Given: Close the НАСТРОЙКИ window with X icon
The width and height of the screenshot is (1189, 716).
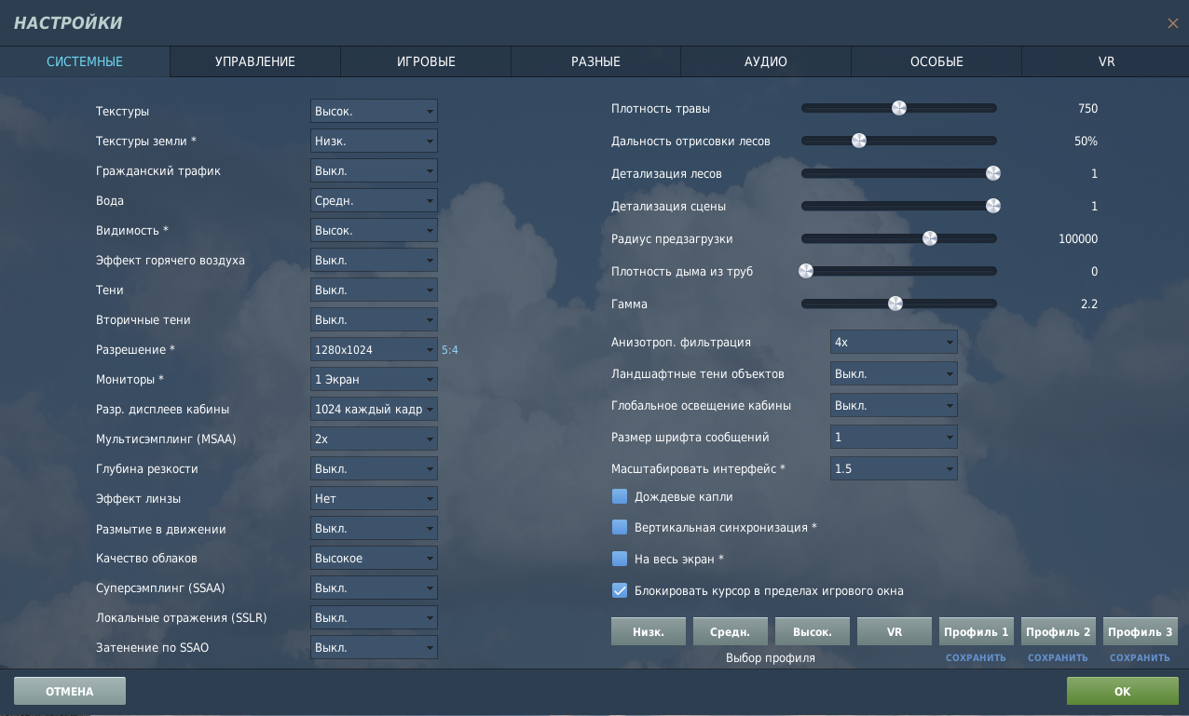Looking at the screenshot, I should click(x=1172, y=23).
